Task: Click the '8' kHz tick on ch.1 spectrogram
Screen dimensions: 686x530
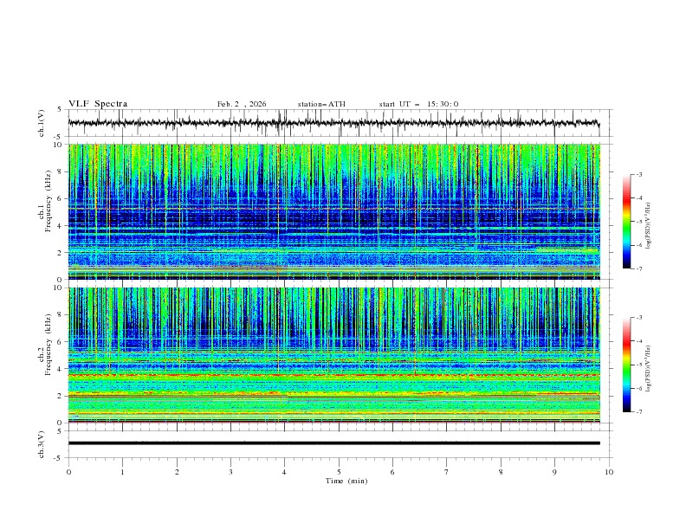Action: coord(61,171)
